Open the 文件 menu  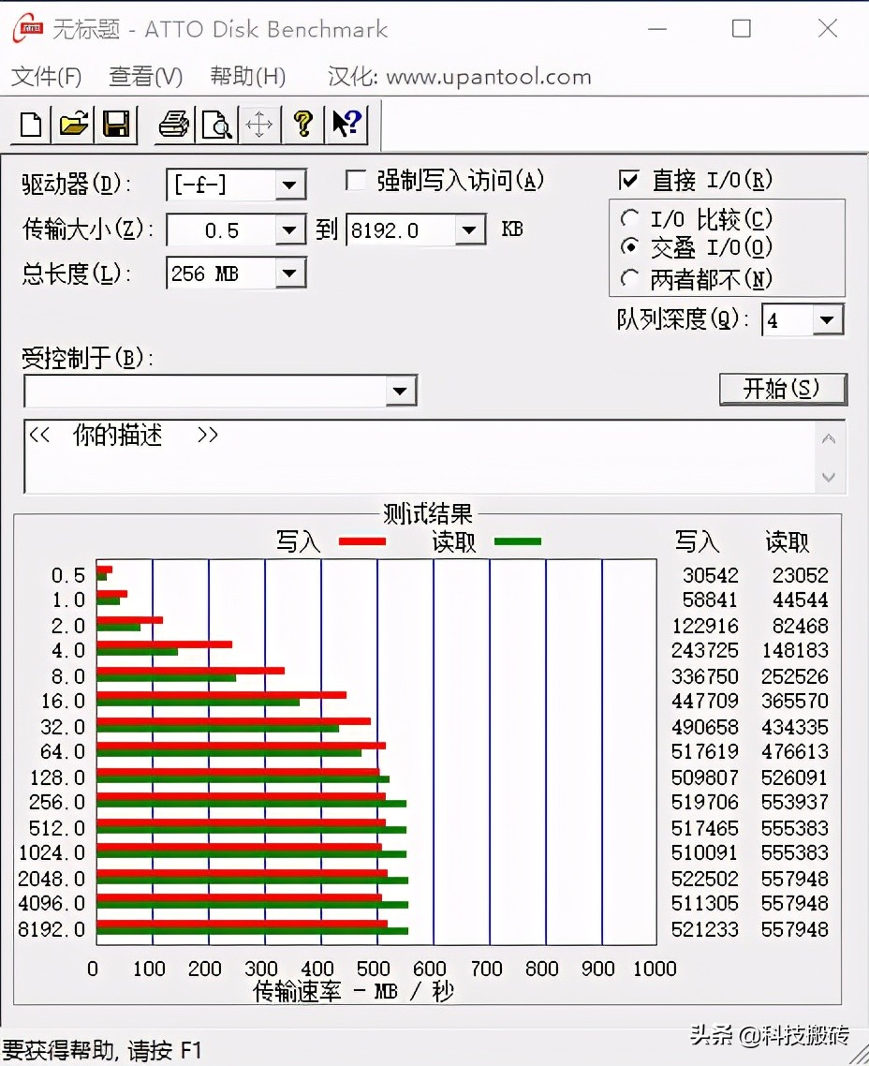pos(45,77)
